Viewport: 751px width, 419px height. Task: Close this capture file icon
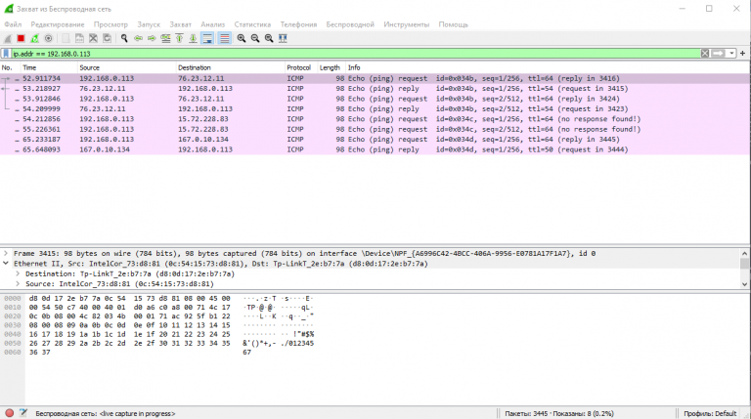(x=94, y=39)
